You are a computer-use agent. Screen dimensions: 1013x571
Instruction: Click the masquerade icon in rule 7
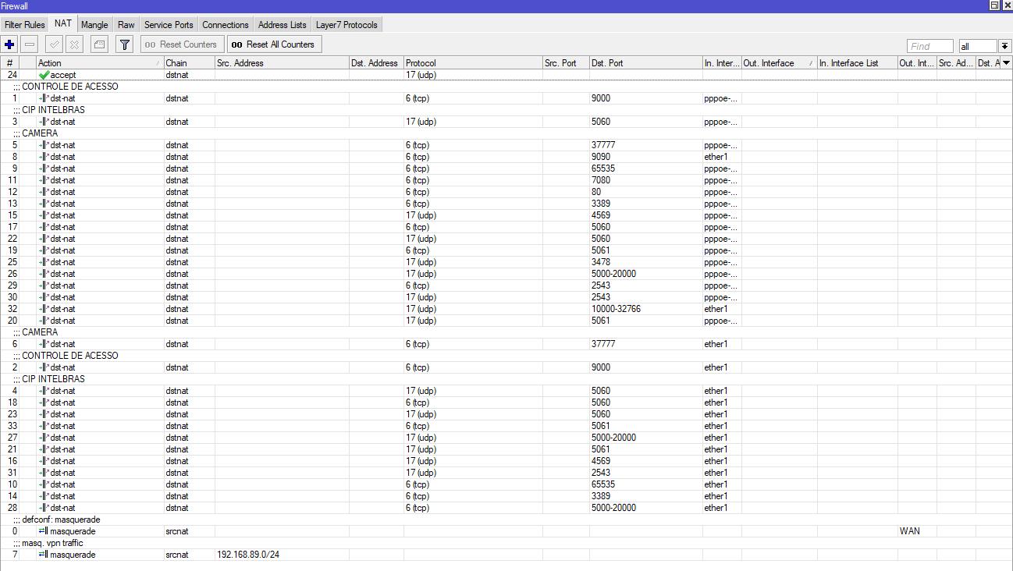coord(44,555)
